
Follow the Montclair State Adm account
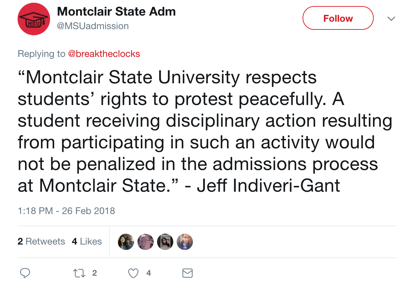click(x=338, y=18)
